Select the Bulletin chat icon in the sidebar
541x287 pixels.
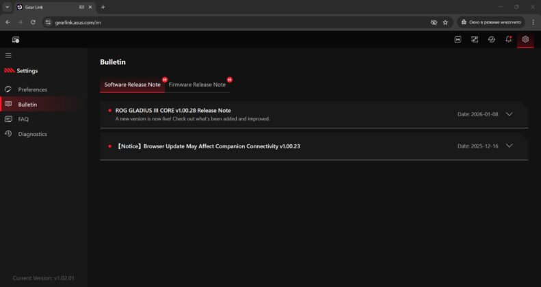click(x=8, y=104)
